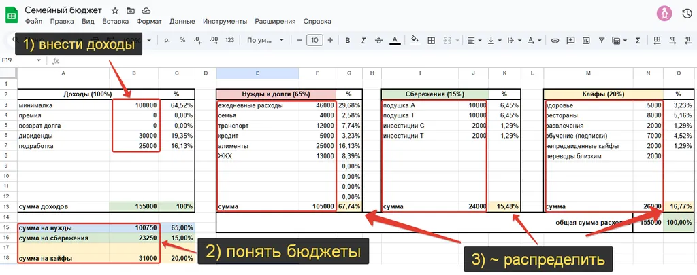
Task: Insert a link using the toolbar icon
Action: 555,40
